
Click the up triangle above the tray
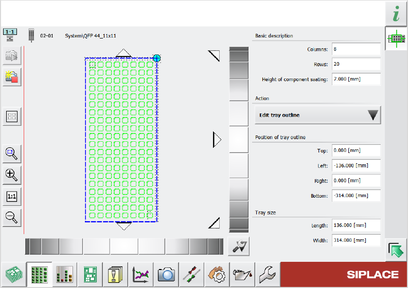point(123,53)
